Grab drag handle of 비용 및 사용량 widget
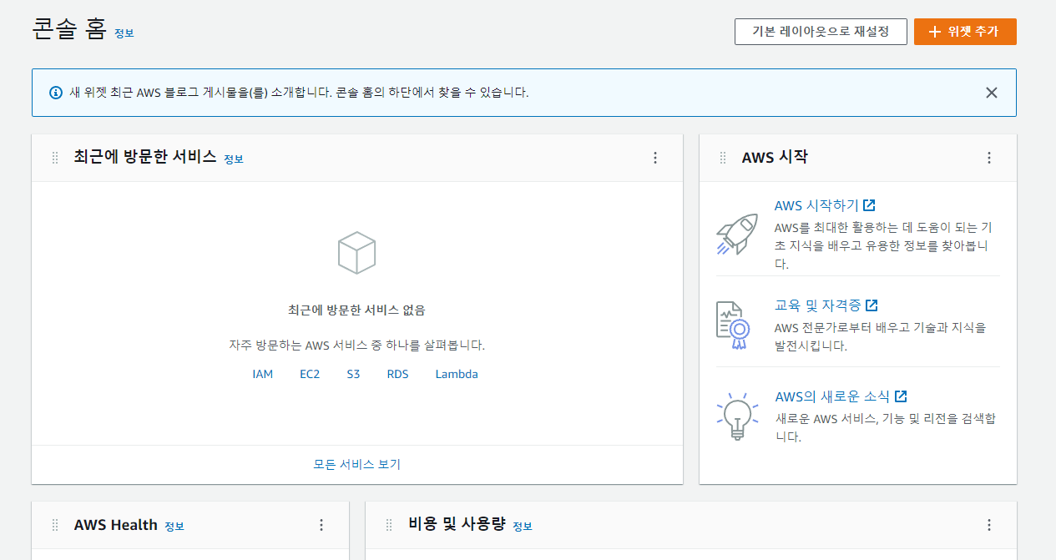Screen dimensions: 1056x560 click(389, 525)
